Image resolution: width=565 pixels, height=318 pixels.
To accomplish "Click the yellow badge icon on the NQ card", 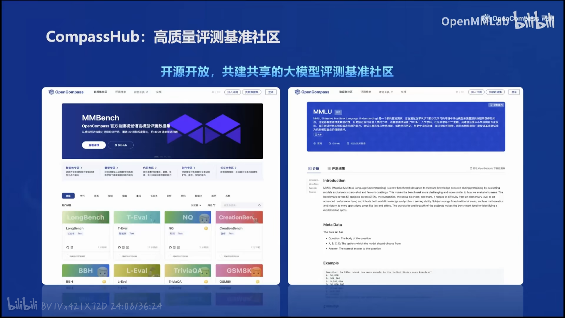I will pos(206,228).
